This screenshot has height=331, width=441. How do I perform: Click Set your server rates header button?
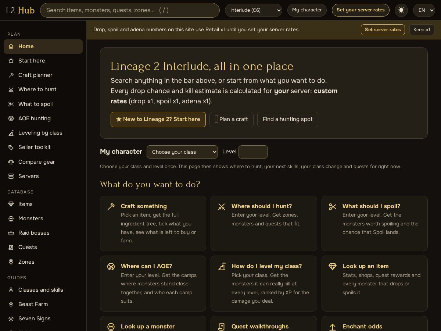[x=361, y=10]
